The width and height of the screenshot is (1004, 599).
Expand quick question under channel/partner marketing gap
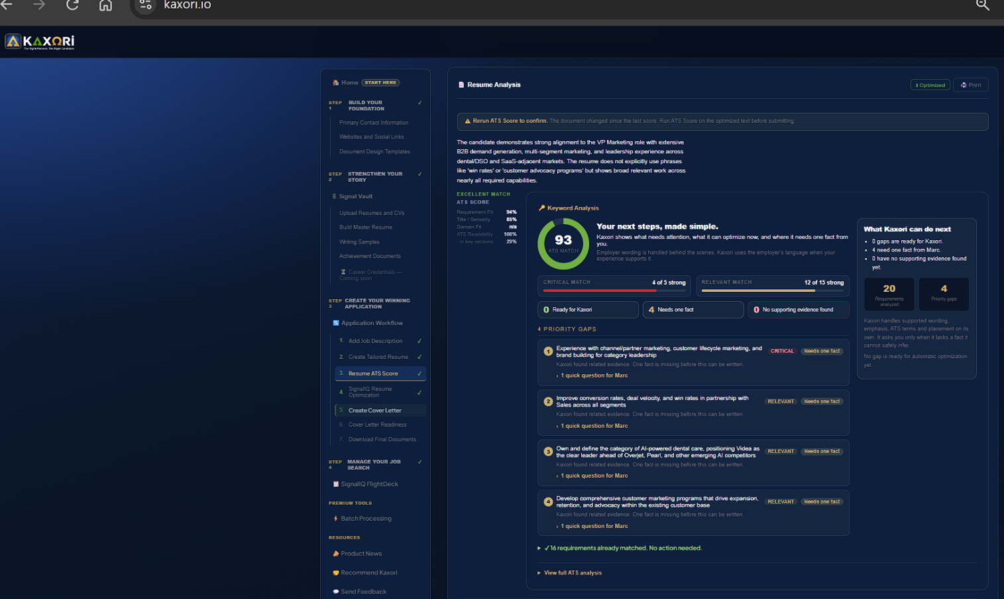pyautogui.click(x=592, y=375)
